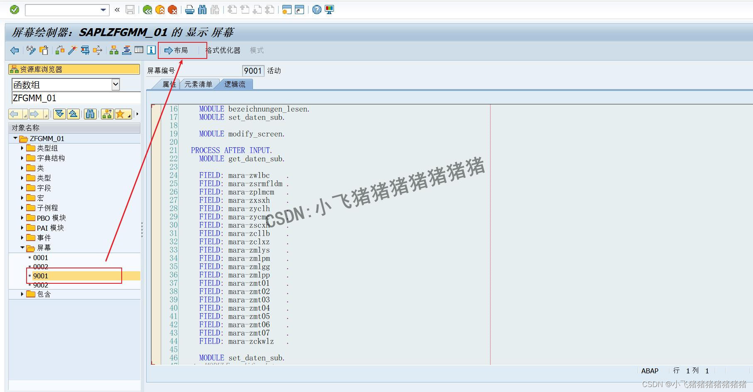This screenshot has width=753, height=392.
Task: Collapse the command field with the double chevron
Action: [117, 10]
